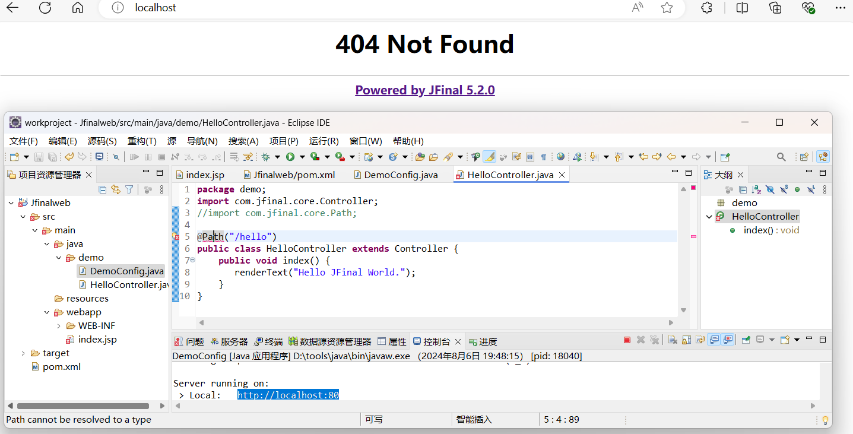Image resolution: width=853 pixels, height=434 pixels.
Task: Click the New wizard icon in toolbar
Action: (14, 157)
